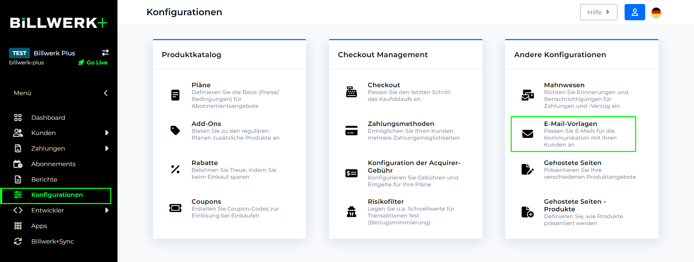The image size is (694, 262).
Task: Click the Coupons ticket icon
Action: tap(175, 208)
